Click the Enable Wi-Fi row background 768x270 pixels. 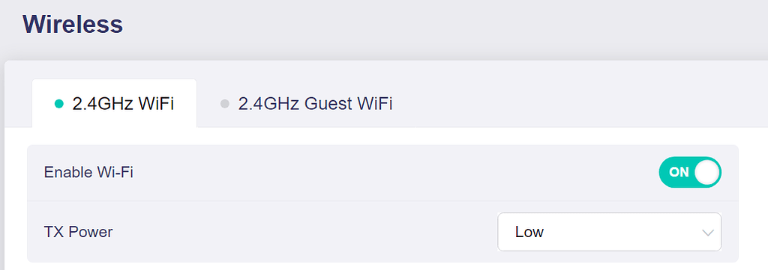coord(382,172)
